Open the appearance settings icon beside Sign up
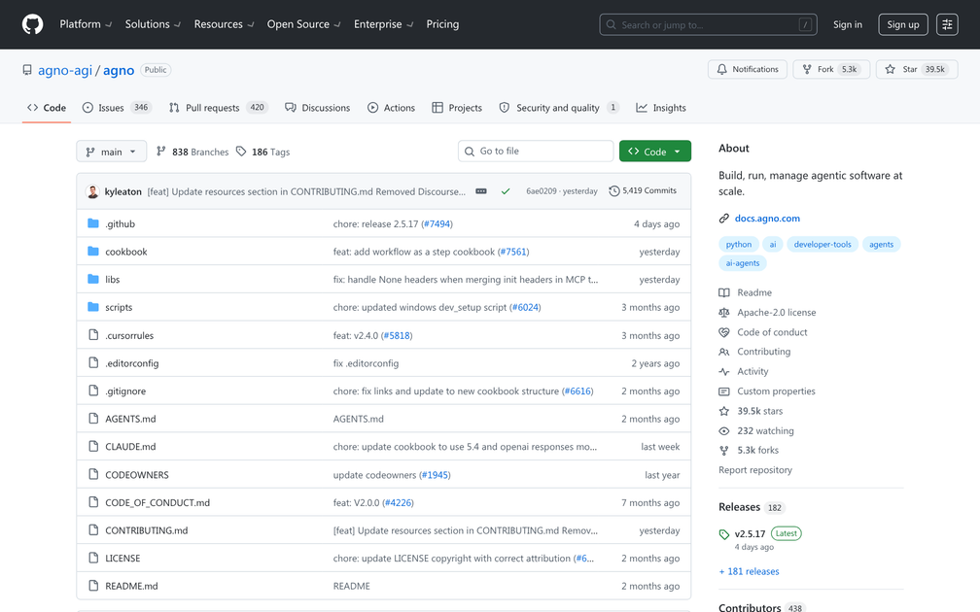980x612 pixels. (x=947, y=24)
